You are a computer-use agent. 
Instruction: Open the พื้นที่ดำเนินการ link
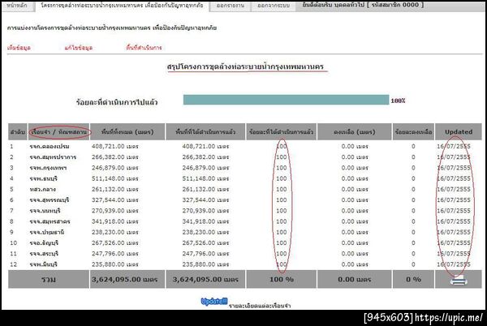pos(144,48)
